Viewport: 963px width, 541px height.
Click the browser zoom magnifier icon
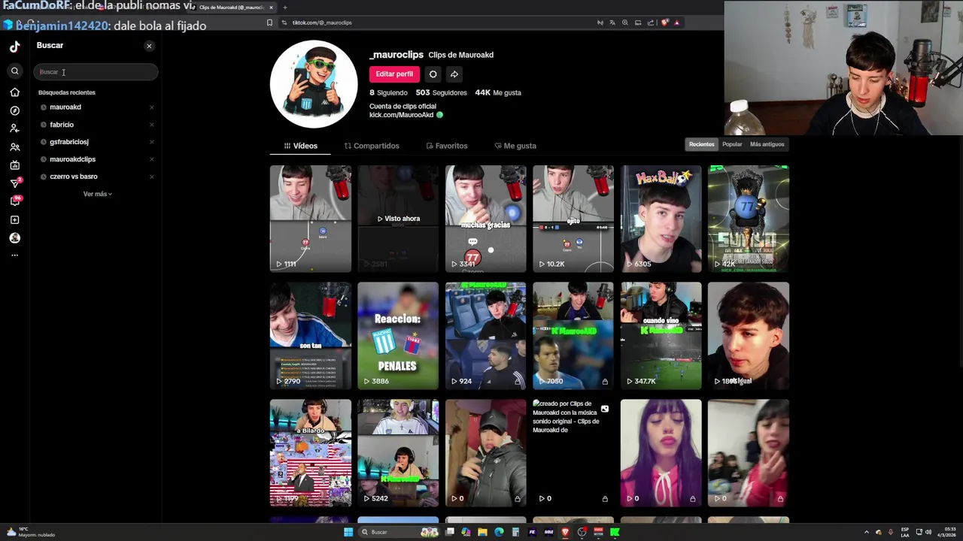point(624,23)
